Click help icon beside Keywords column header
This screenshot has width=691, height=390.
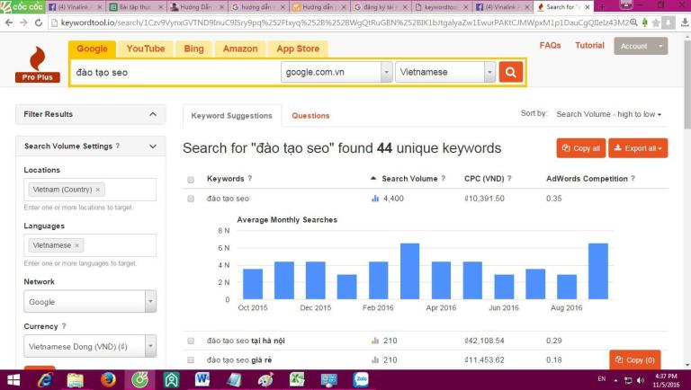click(x=250, y=178)
